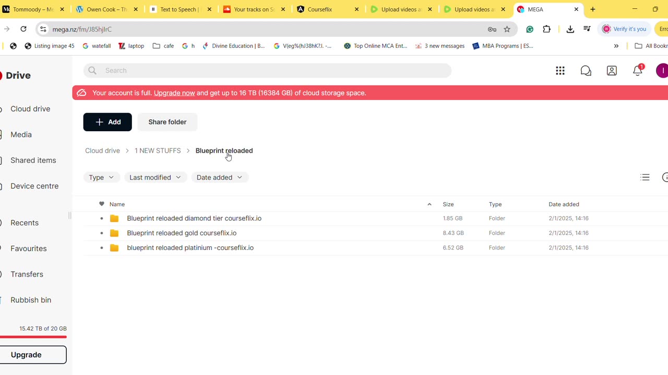This screenshot has width=668, height=375.
Task: Open the notifications bell
Action: click(638, 71)
